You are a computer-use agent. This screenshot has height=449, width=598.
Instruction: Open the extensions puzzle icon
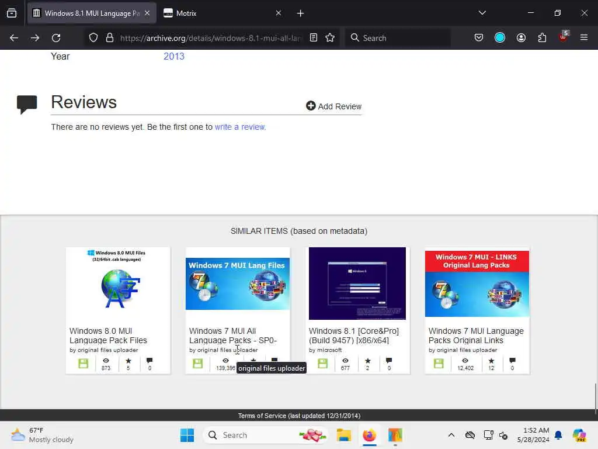(x=542, y=37)
